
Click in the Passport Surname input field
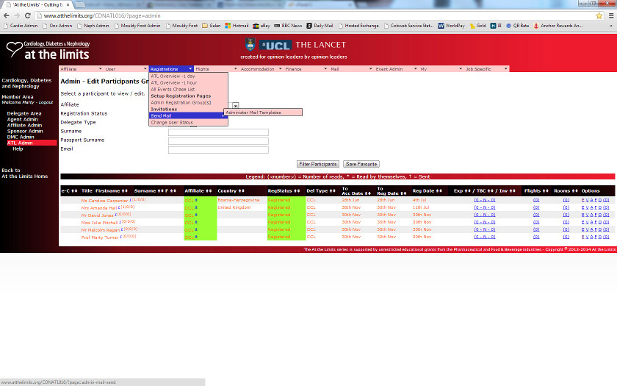click(x=218, y=141)
